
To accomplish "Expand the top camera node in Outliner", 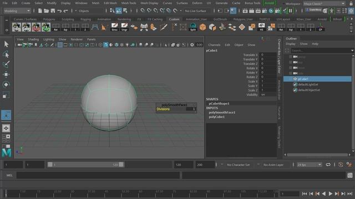I will point(290,62).
